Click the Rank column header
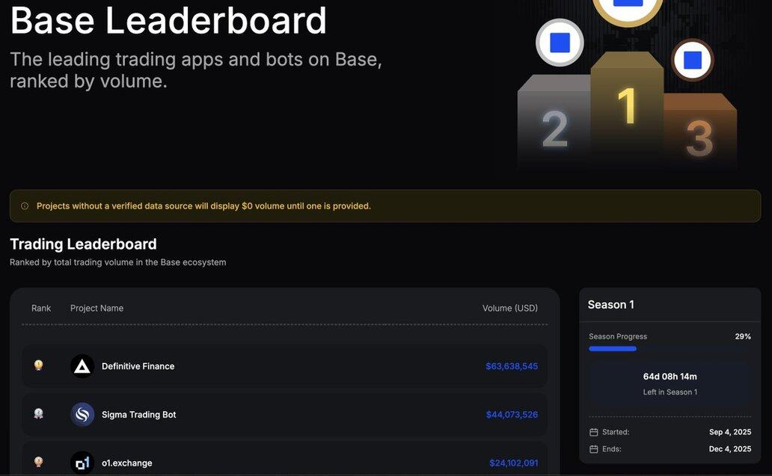 (41, 309)
